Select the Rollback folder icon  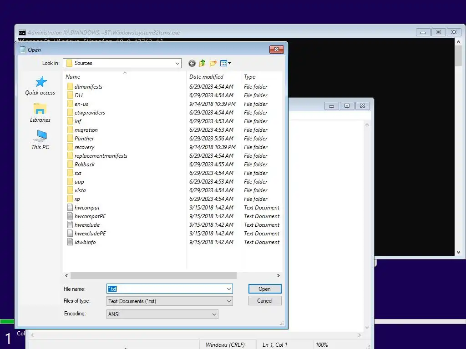(70, 165)
